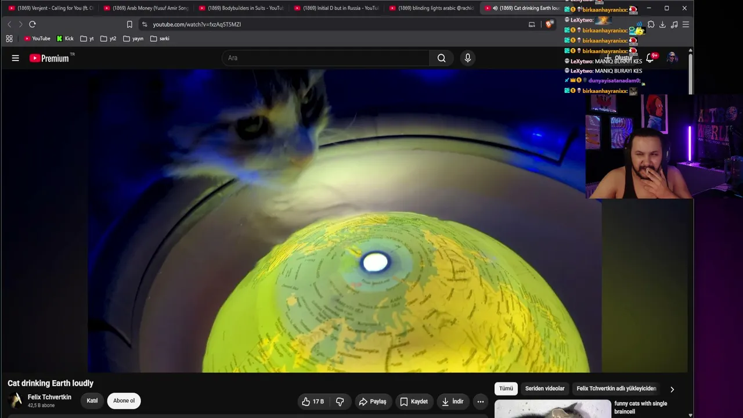The height and width of the screenshot is (418, 743).
Task: Open the yt bookmarks folder
Action: click(x=87, y=39)
